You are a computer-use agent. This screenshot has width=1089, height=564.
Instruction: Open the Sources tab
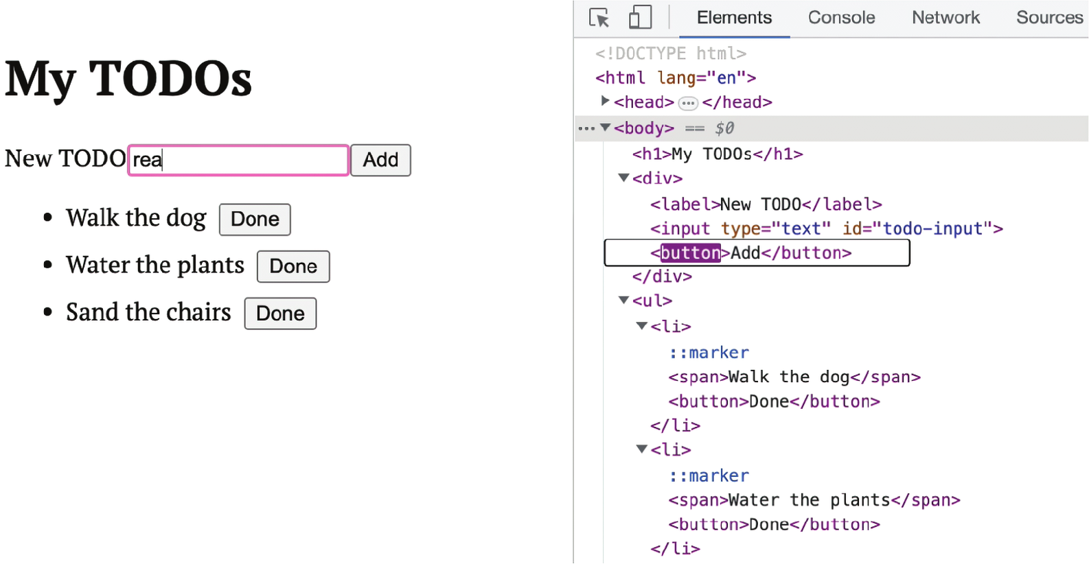[x=1048, y=17]
